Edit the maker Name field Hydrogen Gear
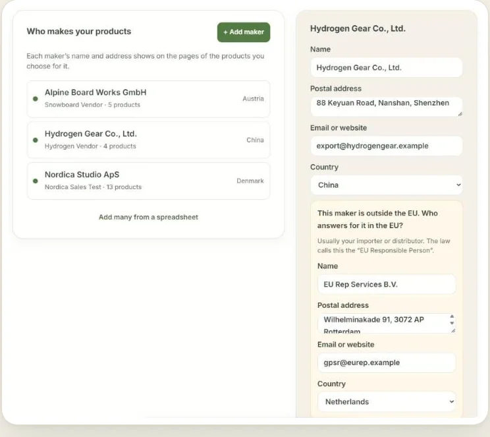This screenshot has width=490, height=437. [x=386, y=68]
